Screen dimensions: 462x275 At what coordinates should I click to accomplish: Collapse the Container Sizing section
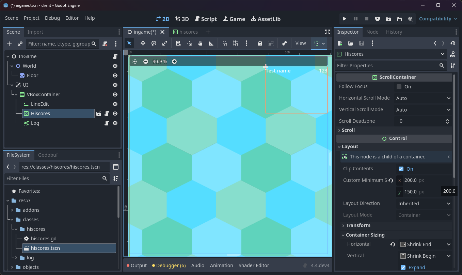(396, 235)
